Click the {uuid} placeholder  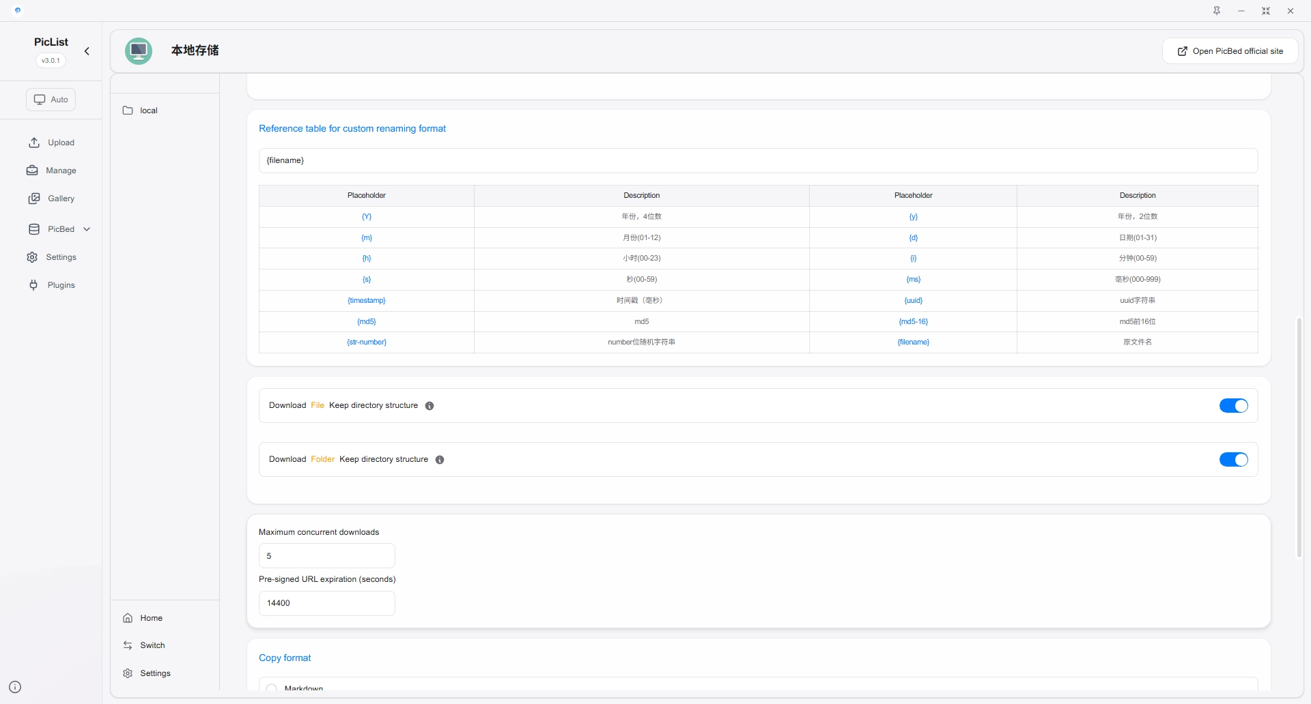click(914, 301)
